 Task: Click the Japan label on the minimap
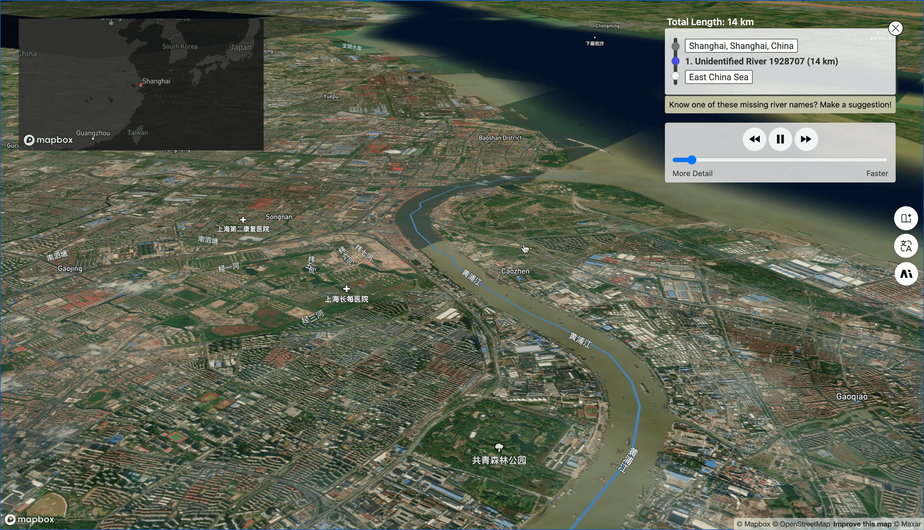[x=240, y=47]
